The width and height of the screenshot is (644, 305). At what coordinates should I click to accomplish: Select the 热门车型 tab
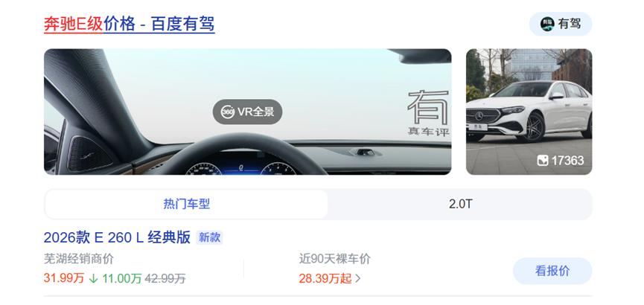(x=186, y=204)
